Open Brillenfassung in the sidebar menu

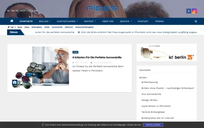click(x=150, y=82)
